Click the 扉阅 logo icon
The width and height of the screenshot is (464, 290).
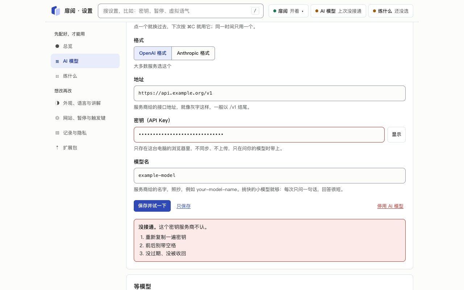pyautogui.click(x=56, y=11)
